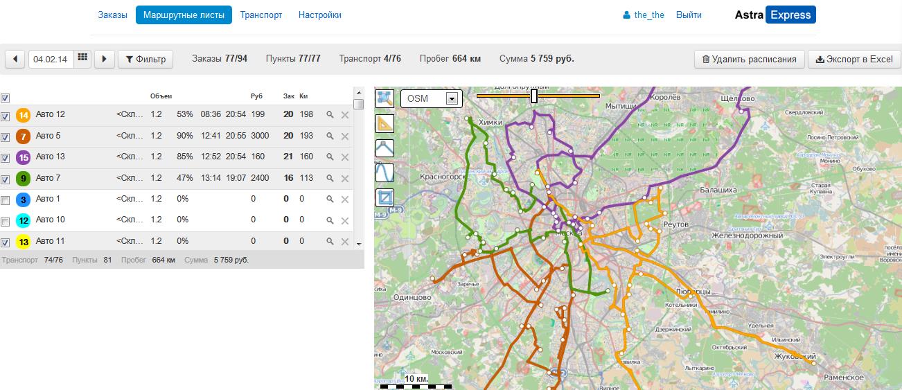Select the sine curve map tool
Image resolution: width=902 pixels, height=390 pixels.
[384, 172]
